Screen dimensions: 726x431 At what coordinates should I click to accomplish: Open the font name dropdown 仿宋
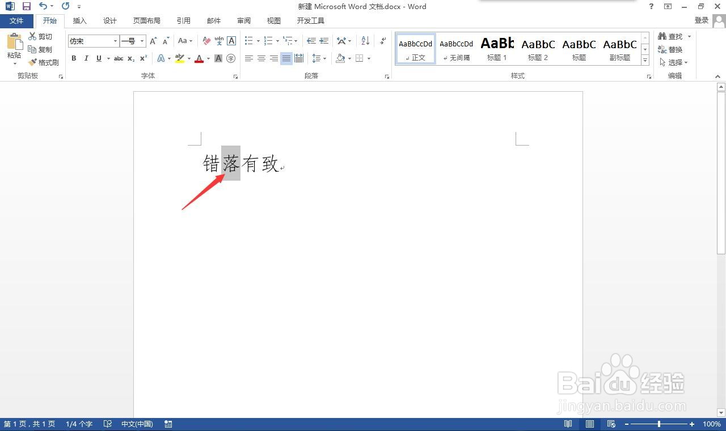click(115, 41)
